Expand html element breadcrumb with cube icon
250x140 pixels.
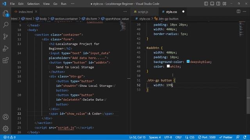pyautogui.click(x=27, y=19)
